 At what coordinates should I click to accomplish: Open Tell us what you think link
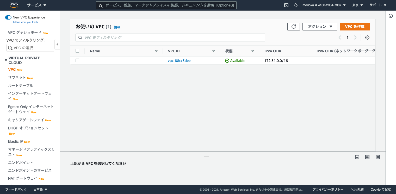click(x=25, y=22)
